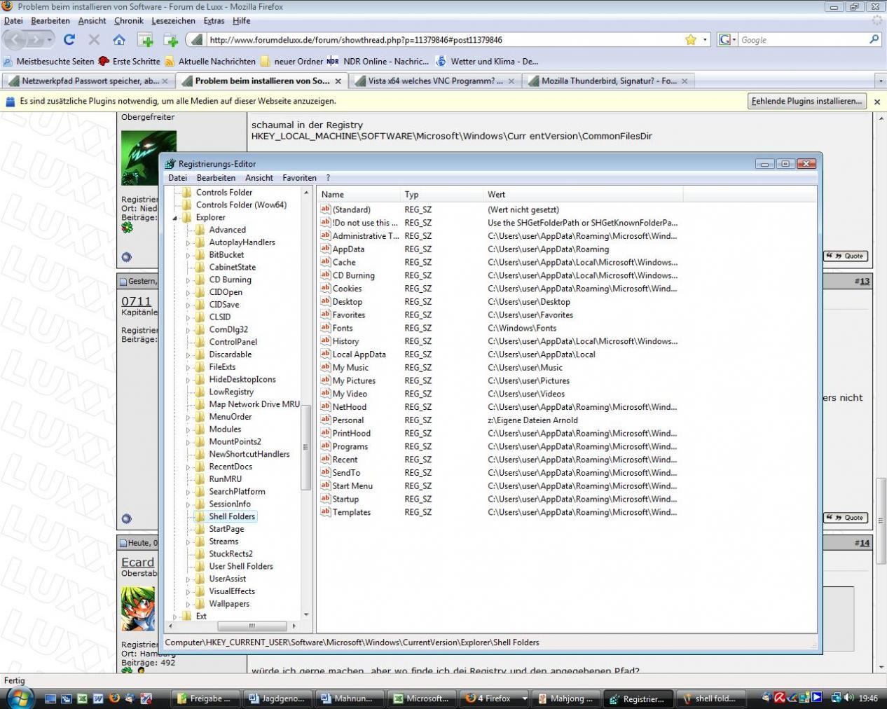This screenshot has height=709, width=887.
Task: Open the volume icon in system tray
Action: [848, 698]
